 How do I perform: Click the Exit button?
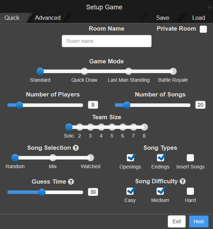point(177,221)
